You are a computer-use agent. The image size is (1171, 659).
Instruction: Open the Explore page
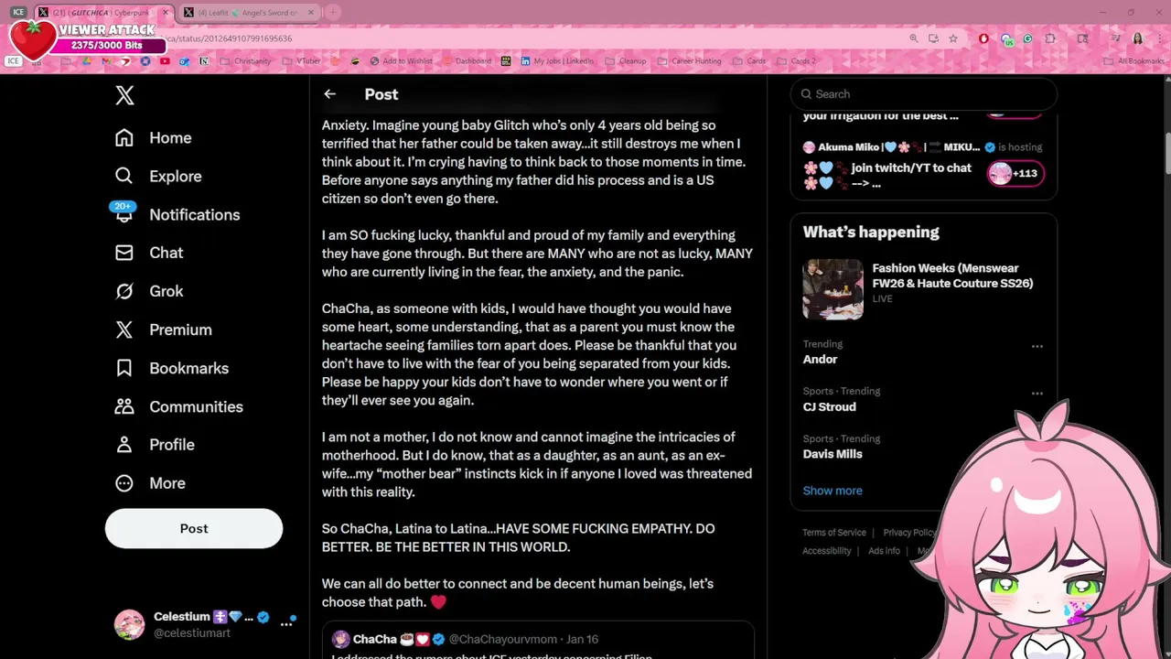157,177
